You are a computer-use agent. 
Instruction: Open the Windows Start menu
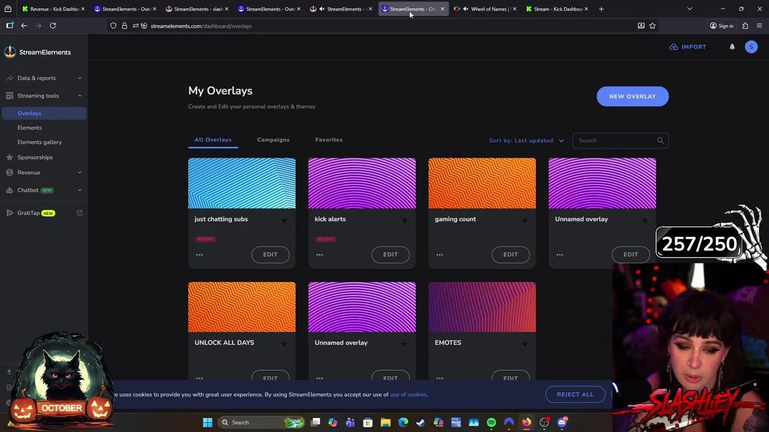[207, 422]
